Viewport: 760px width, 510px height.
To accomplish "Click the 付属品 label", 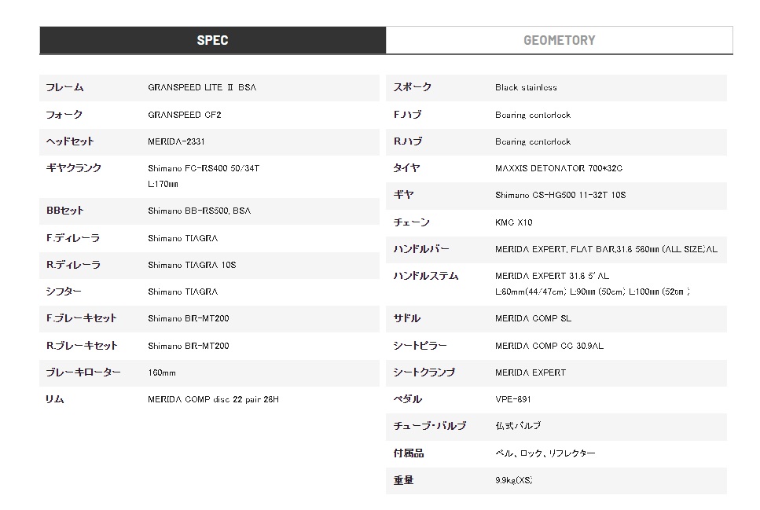I will pos(408,453).
